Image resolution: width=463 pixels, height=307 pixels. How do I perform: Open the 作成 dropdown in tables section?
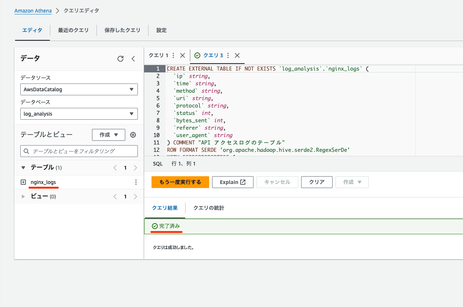108,135
